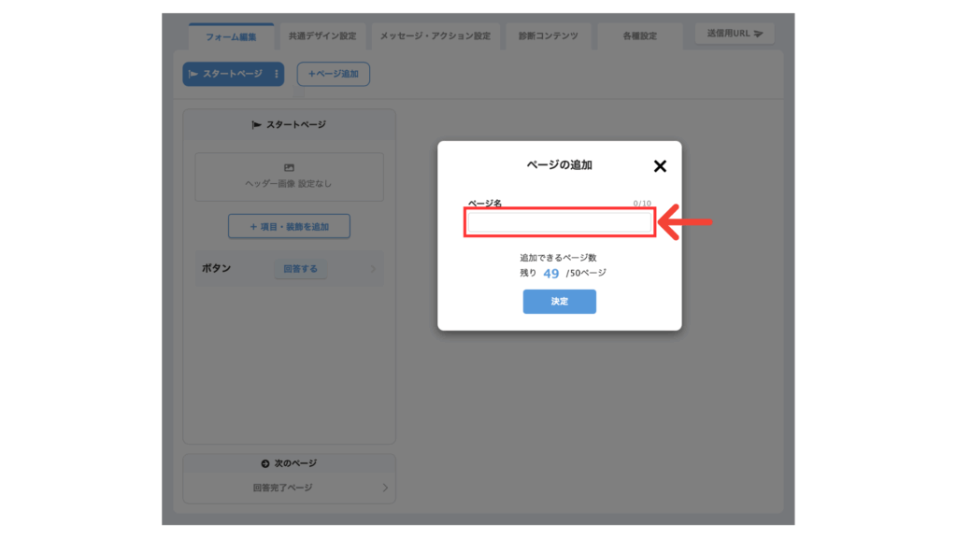Click the ページ名 text input field
Screen dimensions: 957x538
559,222
